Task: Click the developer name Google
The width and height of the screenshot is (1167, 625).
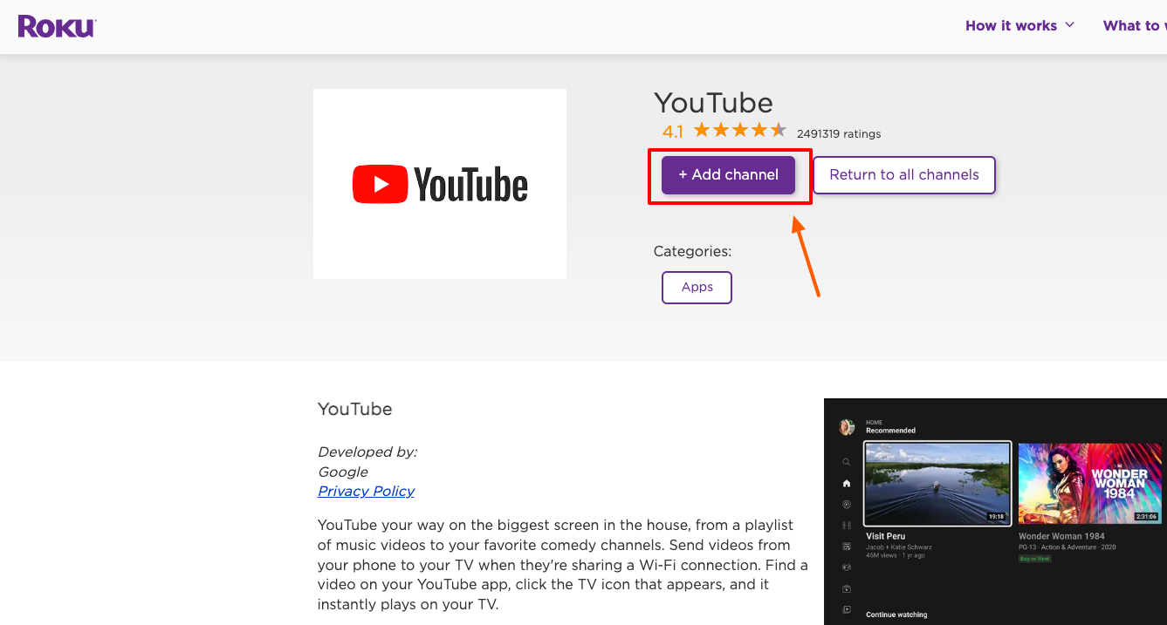Action: 343,472
